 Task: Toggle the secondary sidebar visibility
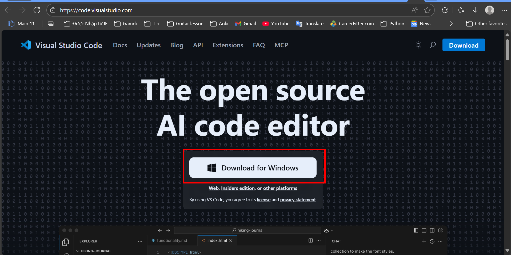(x=432, y=230)
